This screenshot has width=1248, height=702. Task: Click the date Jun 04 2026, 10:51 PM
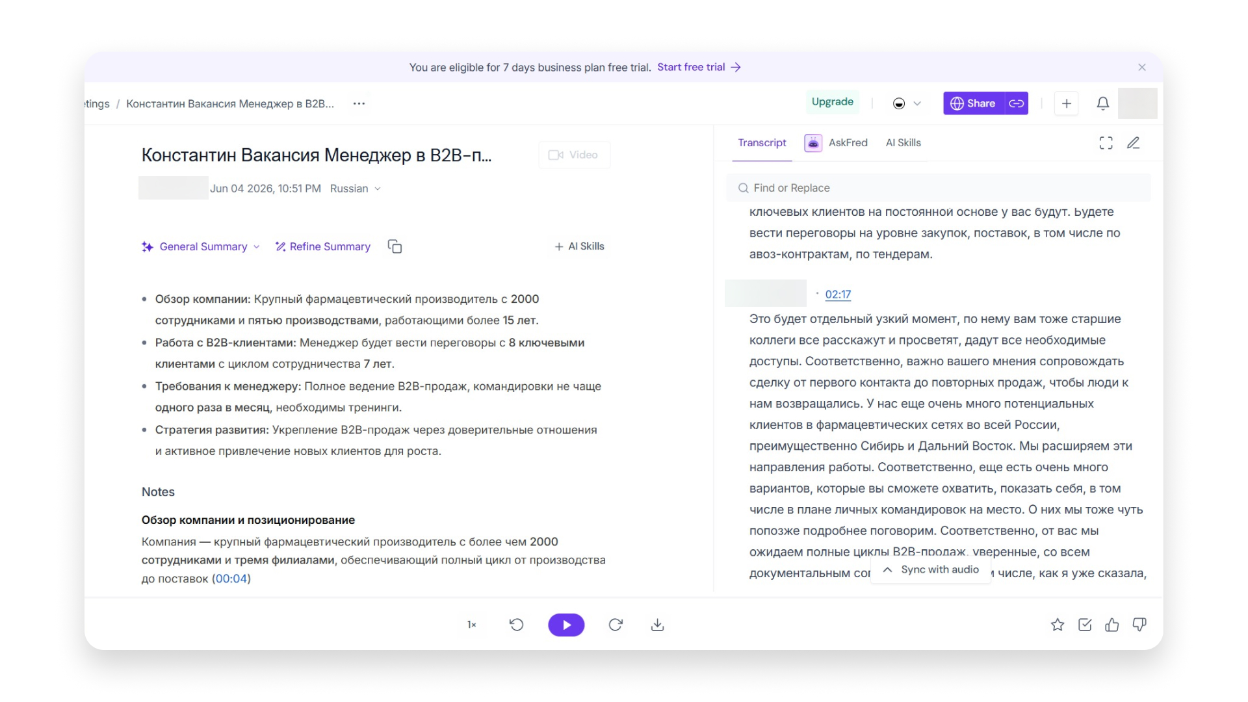point(265,188)
